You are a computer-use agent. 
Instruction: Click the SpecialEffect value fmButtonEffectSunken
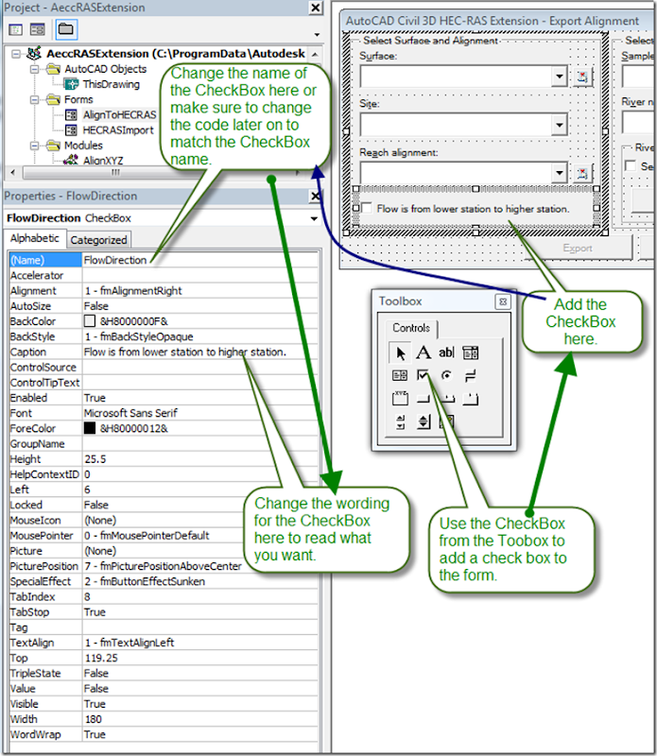(145, 581)
